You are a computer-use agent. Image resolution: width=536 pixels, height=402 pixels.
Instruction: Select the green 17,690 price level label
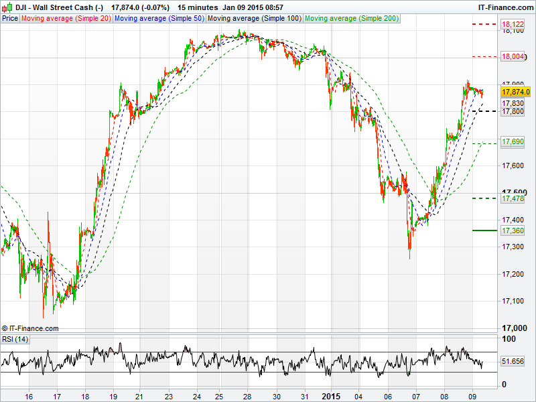pyautogui.click(x=513, y=142)
